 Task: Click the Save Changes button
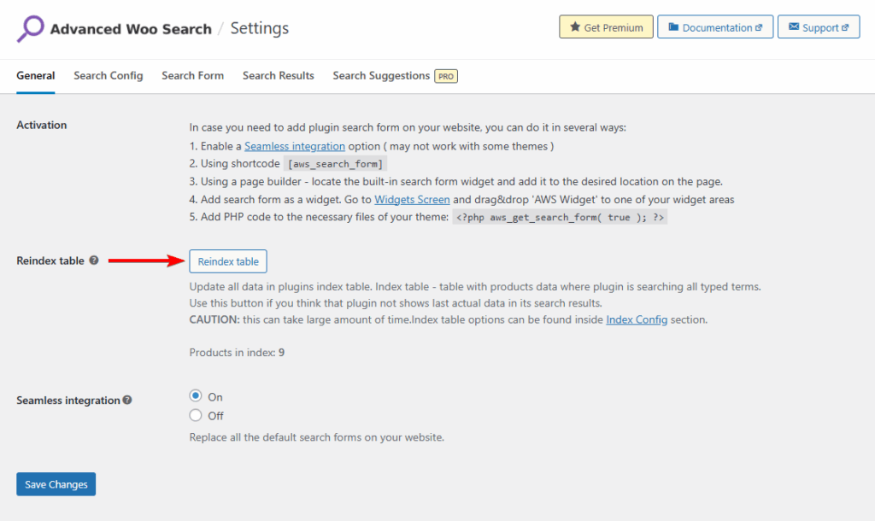(x=56, y=483)
